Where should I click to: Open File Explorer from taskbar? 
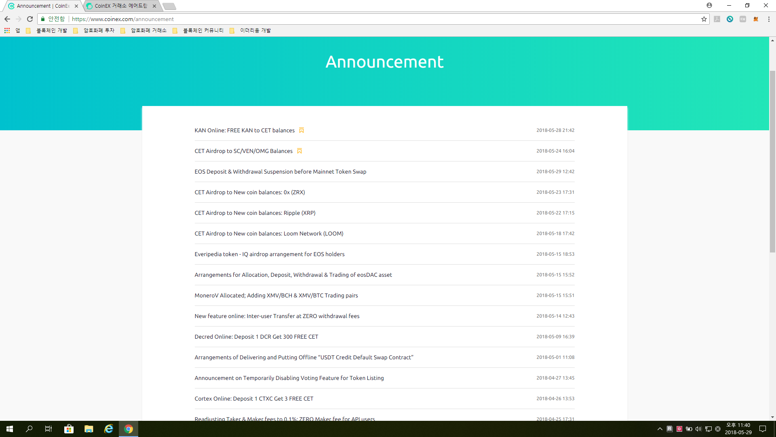[x=89, y=429]
